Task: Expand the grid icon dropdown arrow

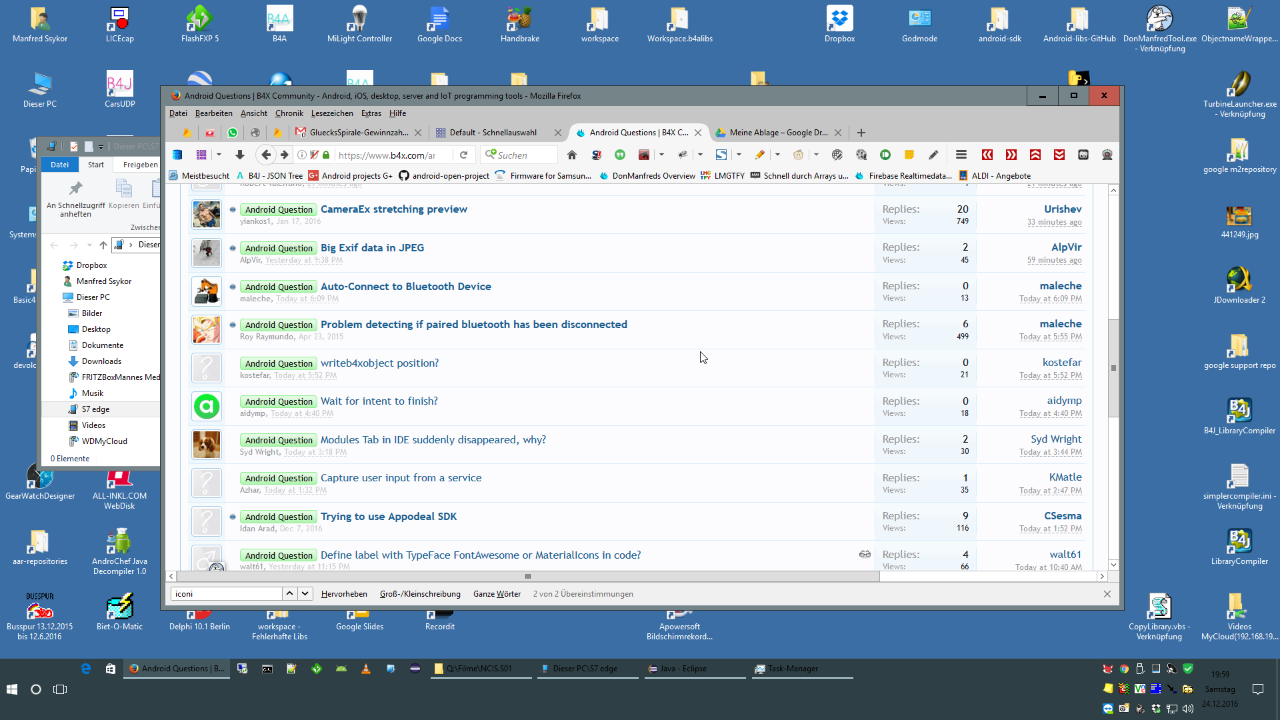Action: click(219, 155)
